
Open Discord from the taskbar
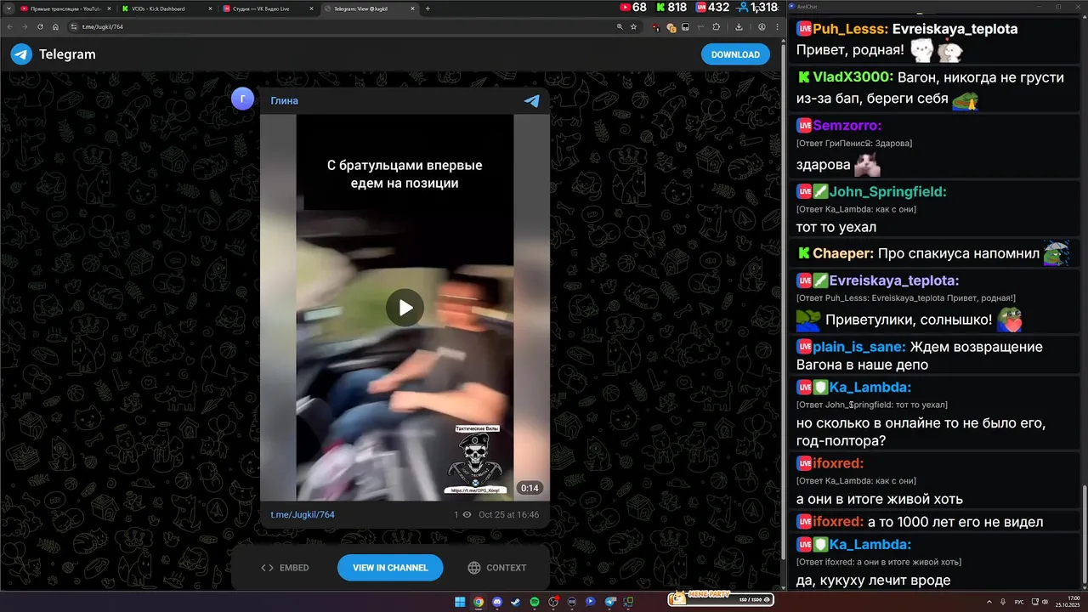[497, 602]
